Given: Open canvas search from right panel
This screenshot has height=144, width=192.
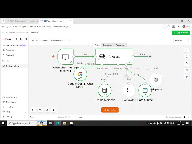Looking at the screenshot, I should (187, 57).
